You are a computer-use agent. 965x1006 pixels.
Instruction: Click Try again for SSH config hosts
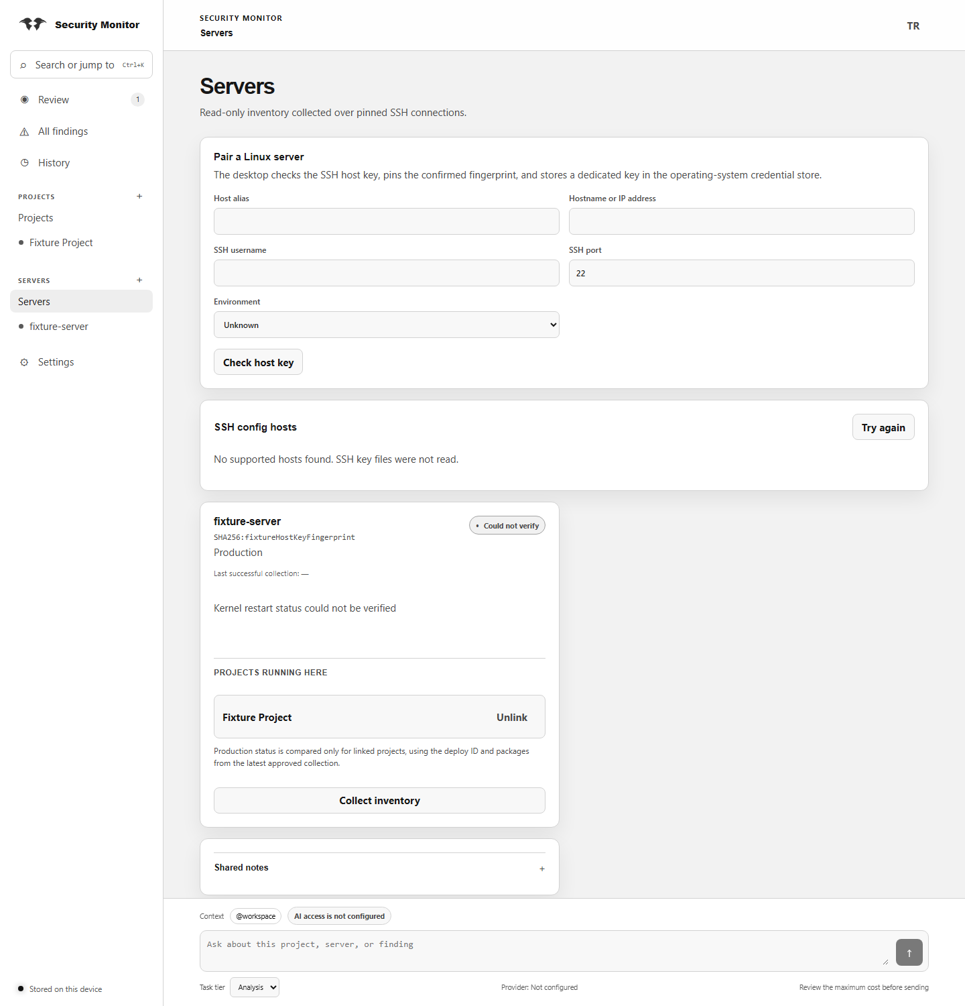883,427
